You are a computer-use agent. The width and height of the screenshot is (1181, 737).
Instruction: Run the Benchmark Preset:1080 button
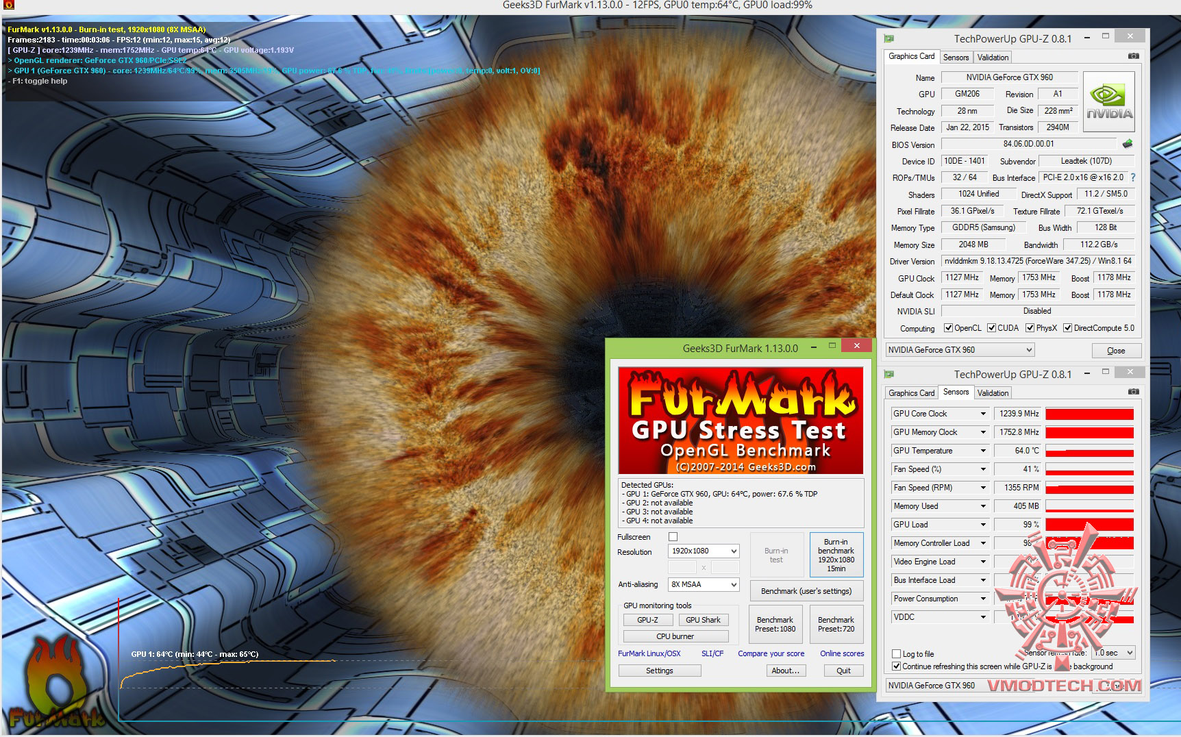(775, 624)
